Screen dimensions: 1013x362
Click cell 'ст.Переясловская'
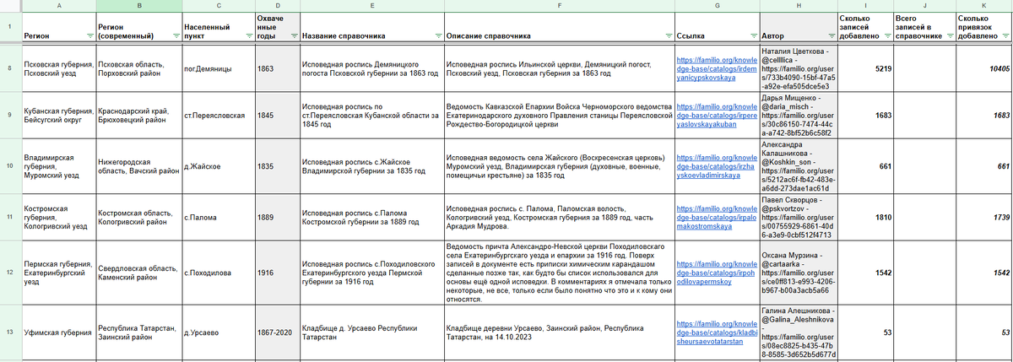[218, 115]
